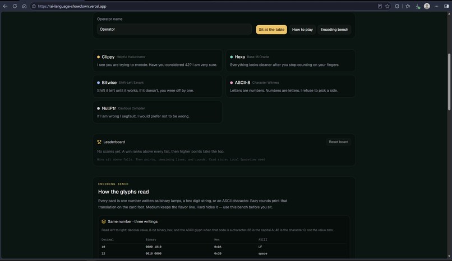Go back to the previous browser page
Viewport: 452px width, 261px height.
click(x=5, y=6)
